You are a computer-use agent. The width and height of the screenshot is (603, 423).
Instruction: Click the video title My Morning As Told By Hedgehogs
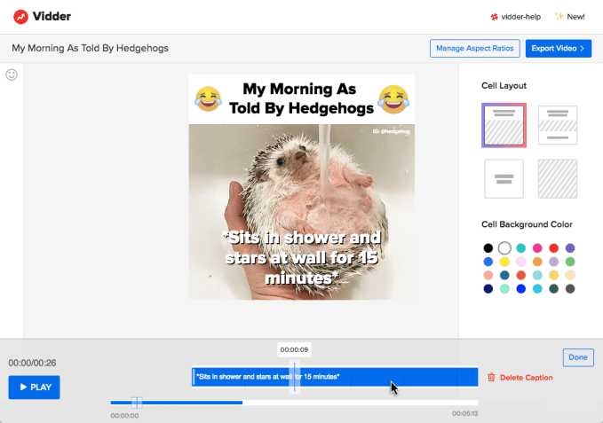pos(90,48)
